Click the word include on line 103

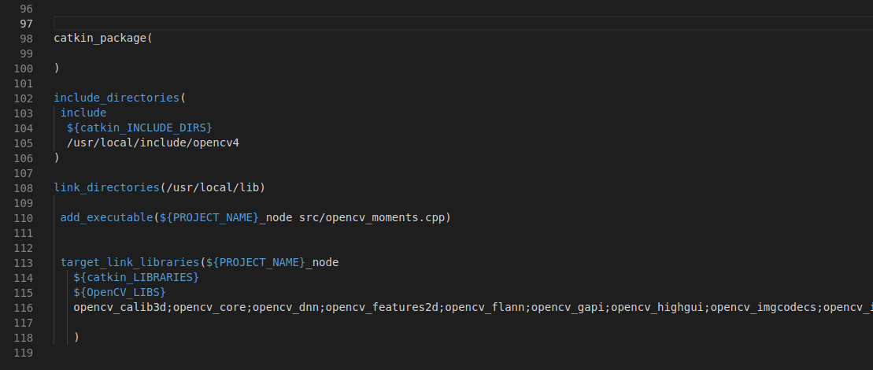point(83,113)
